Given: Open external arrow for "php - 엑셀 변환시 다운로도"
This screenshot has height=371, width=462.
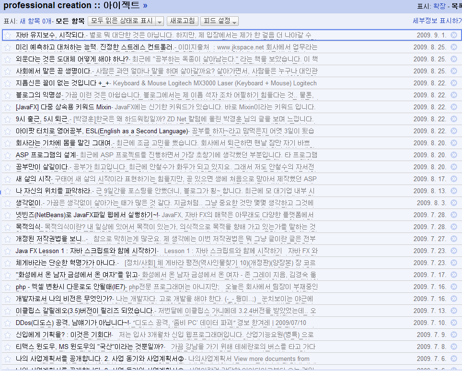Looking at the screenshot, I should click(454, 286).
